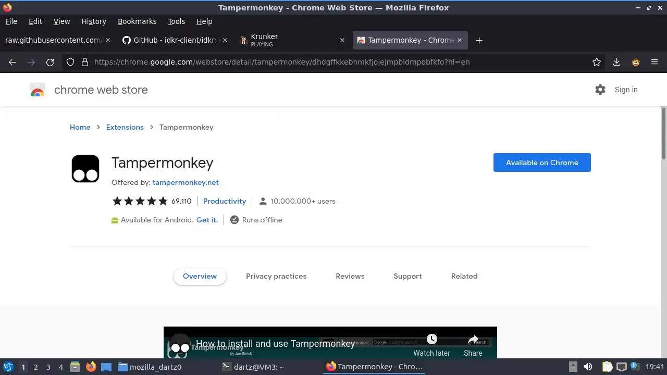This screenshot has height=375, width=667.
Task: Open the Help menu
Action: pyautogui.click(x=204, y=21)
